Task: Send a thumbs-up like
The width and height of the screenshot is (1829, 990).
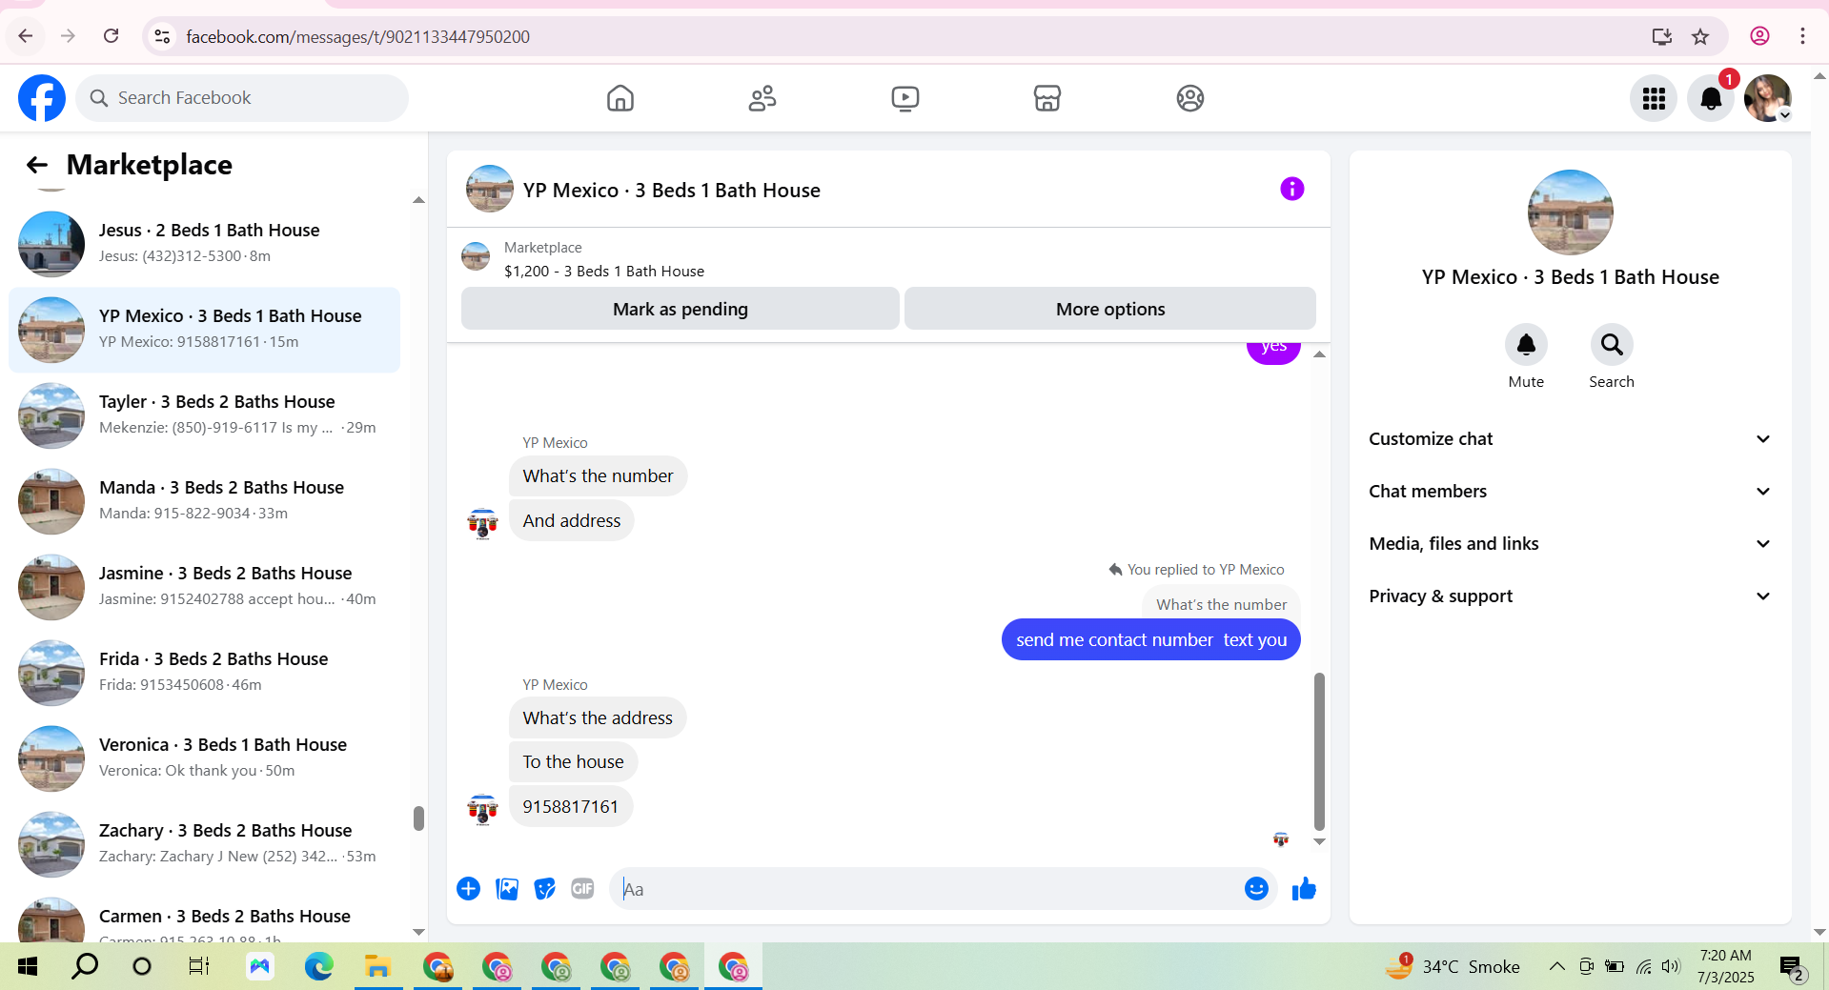Action: click(1304, 889)
